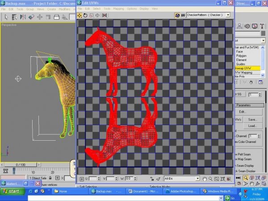This screenshot has width=268, height=201.
Task: Click the Map Channel spinner arrows
Action: pyautogui.click(x=259, y=136)
